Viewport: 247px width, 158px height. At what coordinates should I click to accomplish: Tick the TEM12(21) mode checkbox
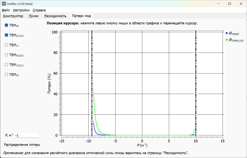[7, 65]
